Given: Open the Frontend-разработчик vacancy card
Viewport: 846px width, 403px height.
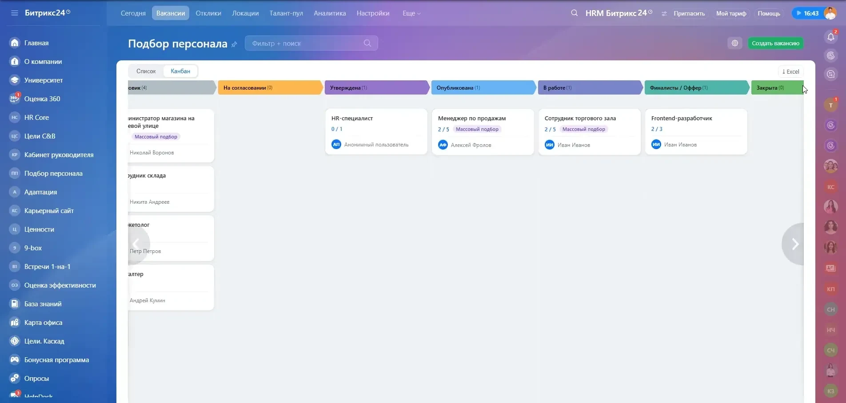Looking at the screenshot, I should pyautogui.click(x=696, y=132).
